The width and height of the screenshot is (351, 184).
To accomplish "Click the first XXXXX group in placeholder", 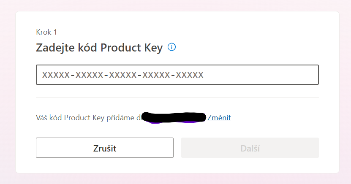I will click(56, 75).
